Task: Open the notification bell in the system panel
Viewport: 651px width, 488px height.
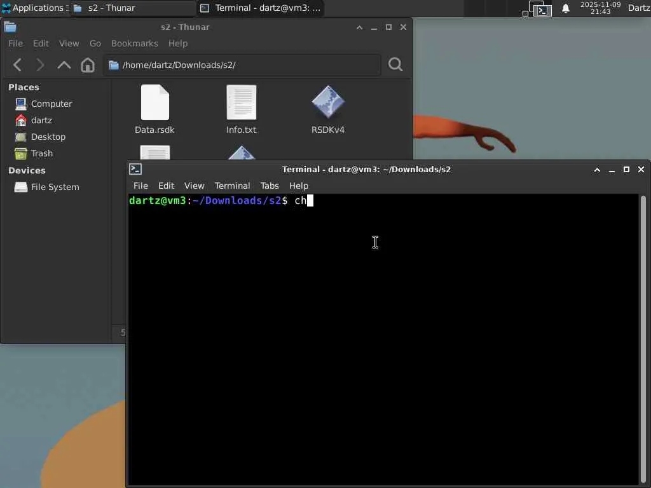Action: click(x=565, y=8)
